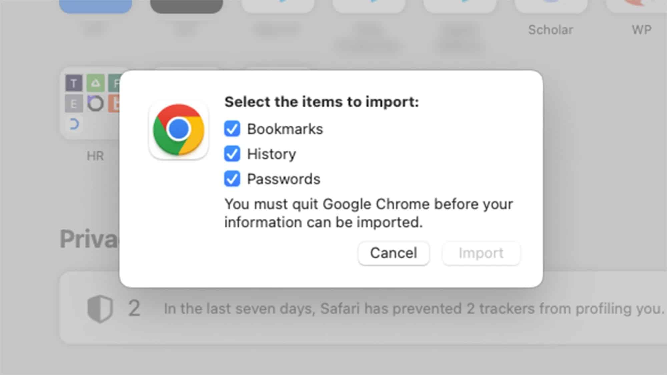
Task: Open the Scholar favorite
Action: click(x=551, y=30)
